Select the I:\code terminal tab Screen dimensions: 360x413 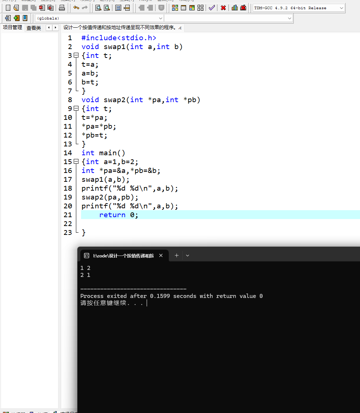[123, 256]
